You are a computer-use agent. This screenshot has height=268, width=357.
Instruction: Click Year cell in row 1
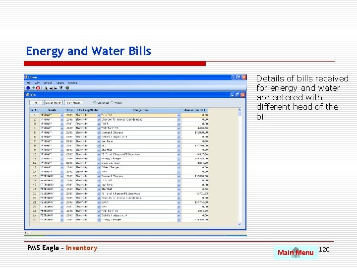(x=69, y=115)
